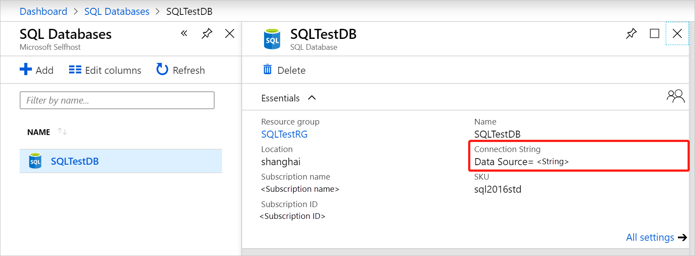
Task: Click the Add plus icon
Action: [26, 69]
